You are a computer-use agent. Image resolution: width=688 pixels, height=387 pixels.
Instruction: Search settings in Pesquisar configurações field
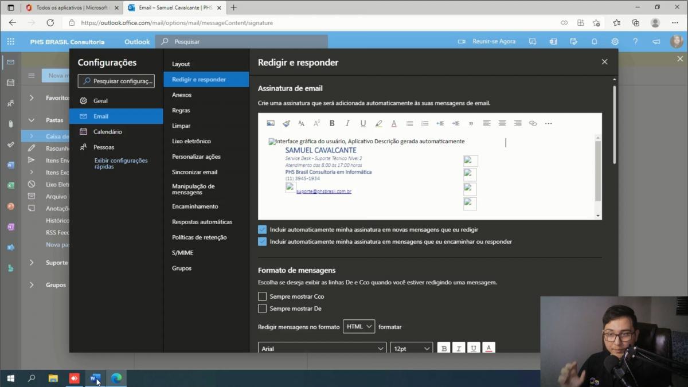pos(116,81)
